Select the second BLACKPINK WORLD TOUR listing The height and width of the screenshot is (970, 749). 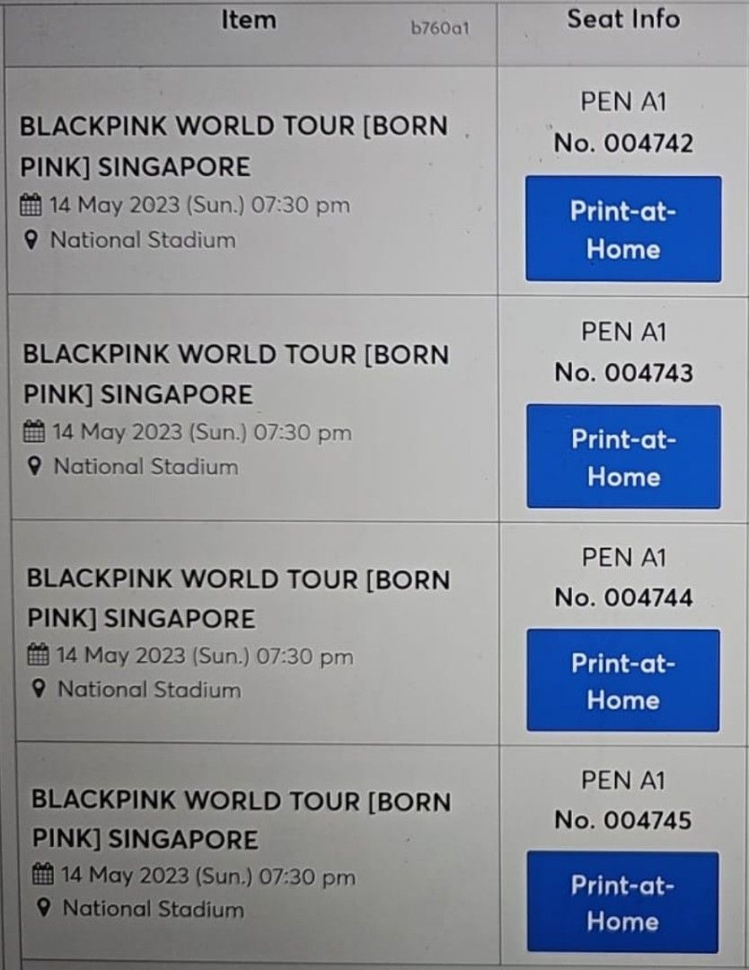pyautogui.click(x=235, y=374)
